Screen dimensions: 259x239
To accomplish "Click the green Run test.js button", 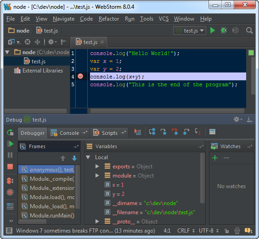I will [x=213, y=31].
